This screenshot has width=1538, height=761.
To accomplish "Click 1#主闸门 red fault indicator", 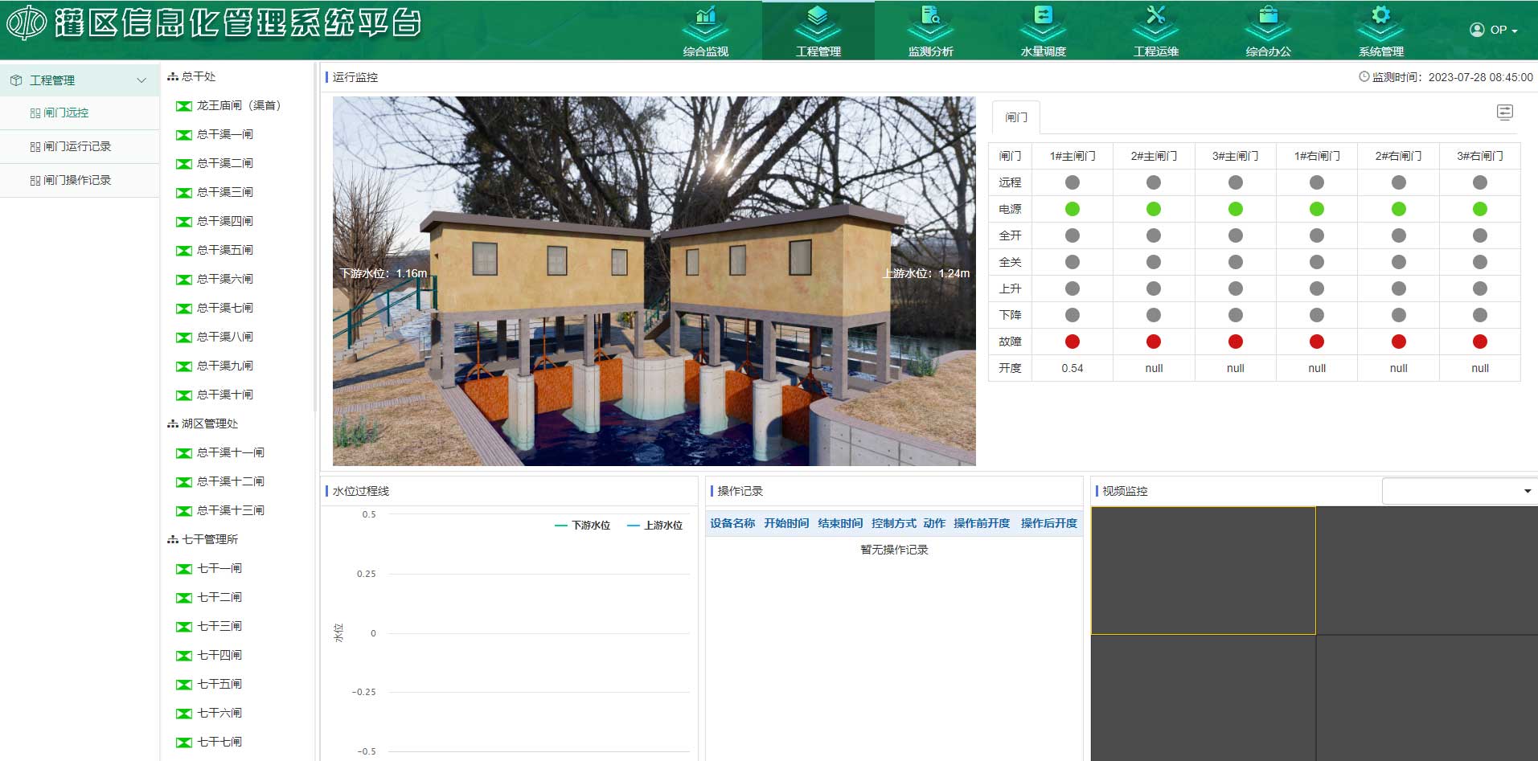I will pyautogui.click(x=1072, y=342).
